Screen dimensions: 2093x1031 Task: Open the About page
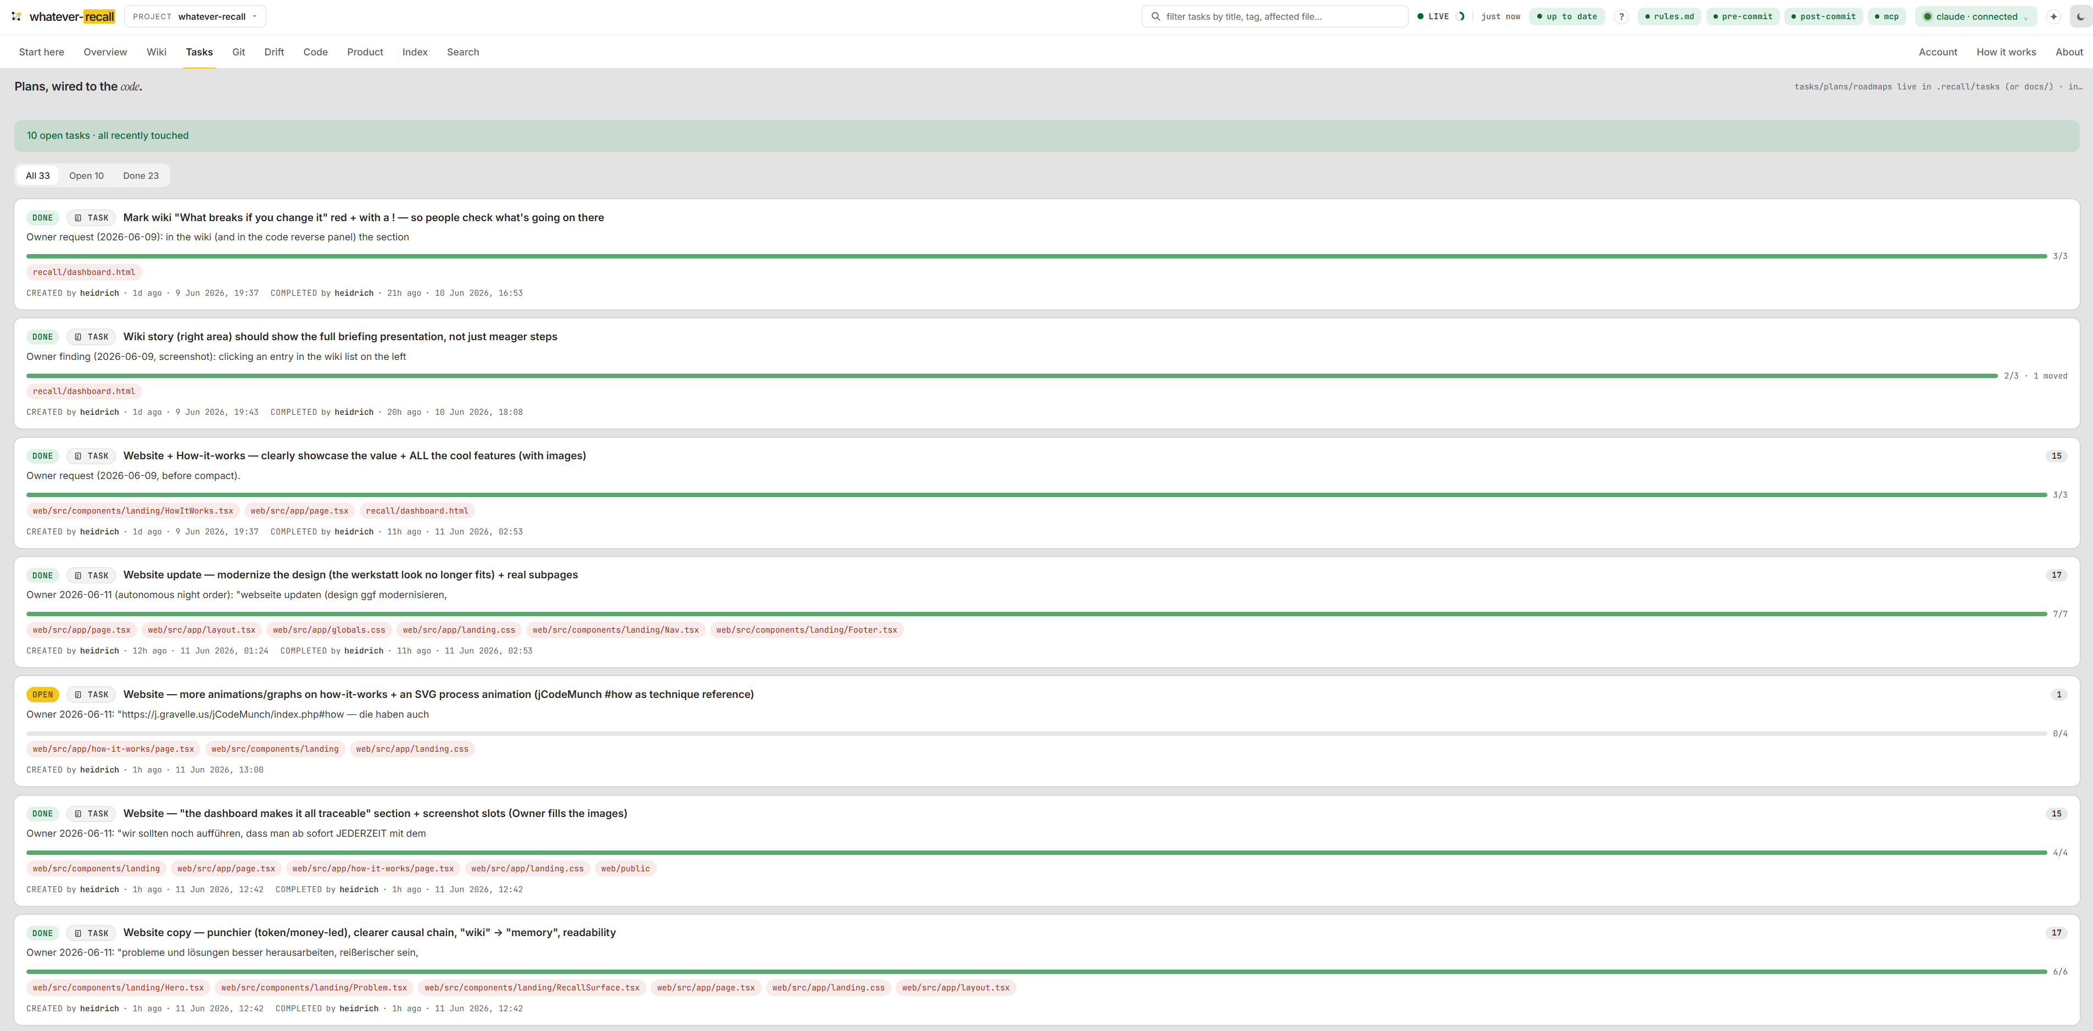[x=2069, y=52]
